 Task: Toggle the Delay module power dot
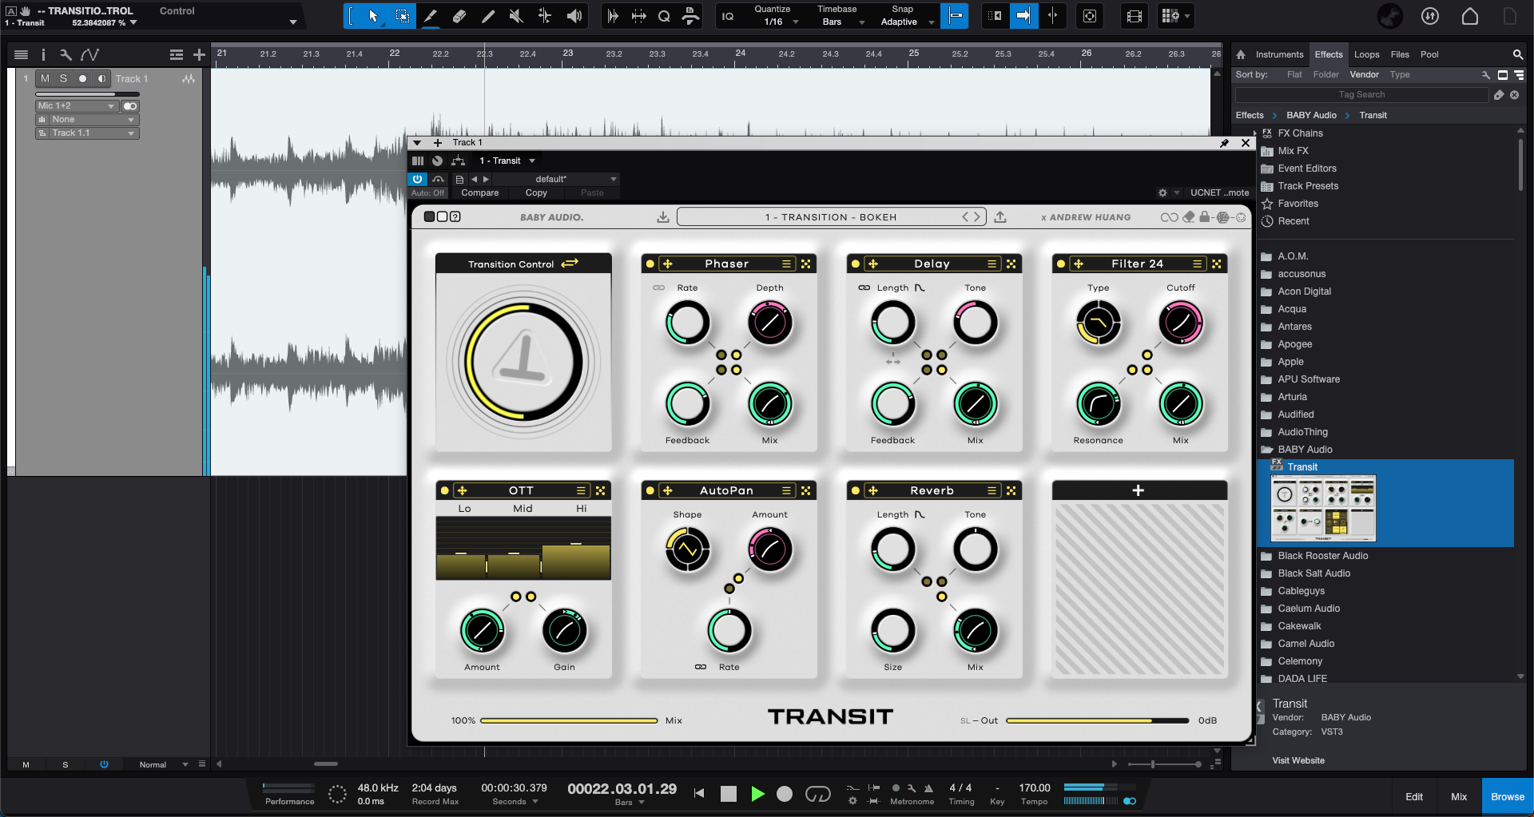[x=856, y=264]
